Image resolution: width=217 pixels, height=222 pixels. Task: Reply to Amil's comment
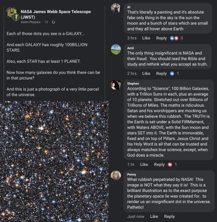click(x=161, y=74)
